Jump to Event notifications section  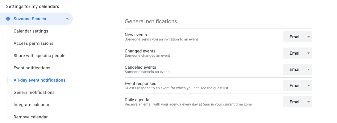pyautogui.click(x=32, y=68)
